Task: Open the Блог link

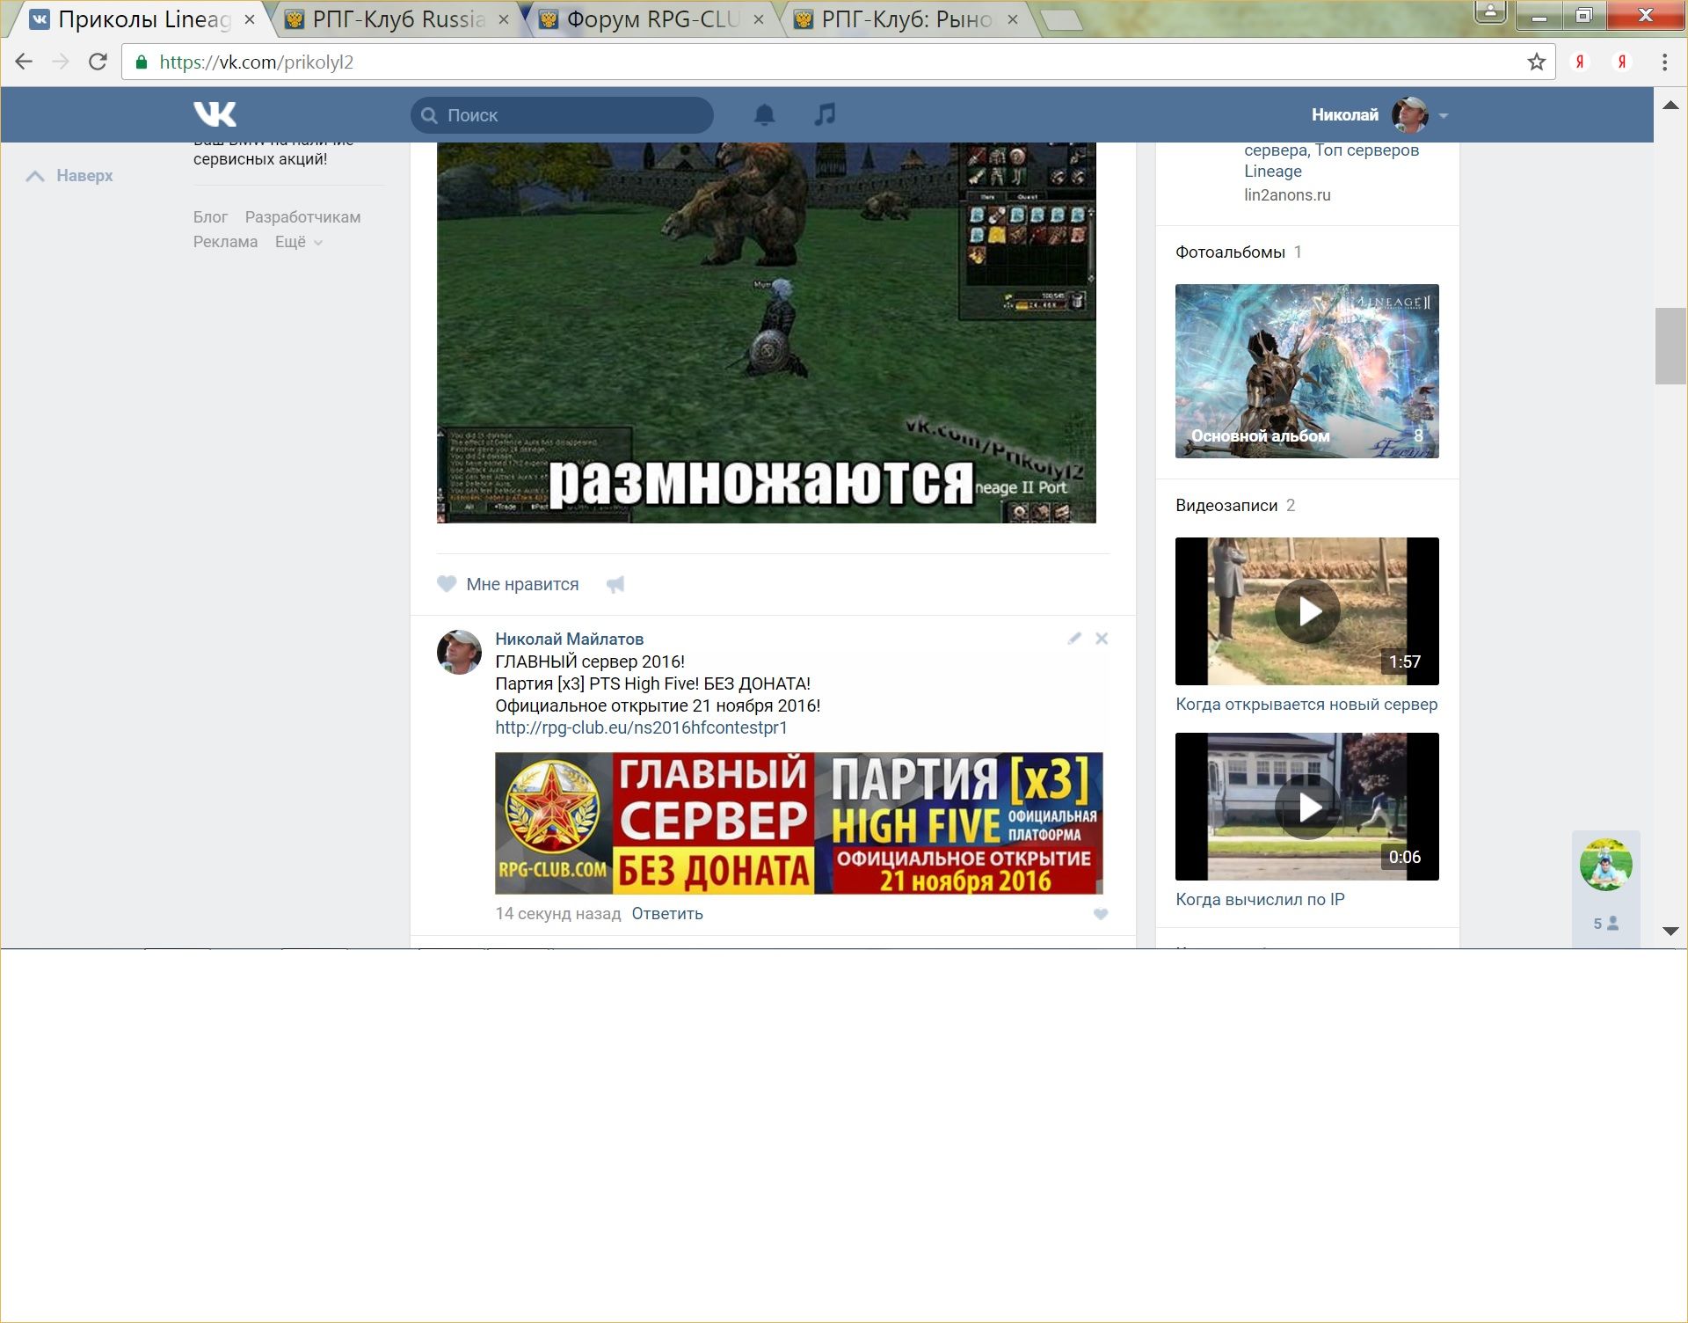Action: 210,217
